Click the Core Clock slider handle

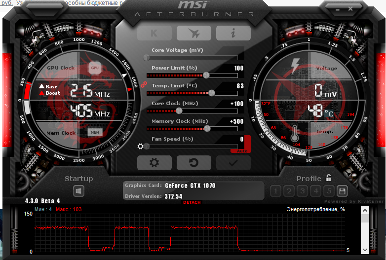[179, 111]
